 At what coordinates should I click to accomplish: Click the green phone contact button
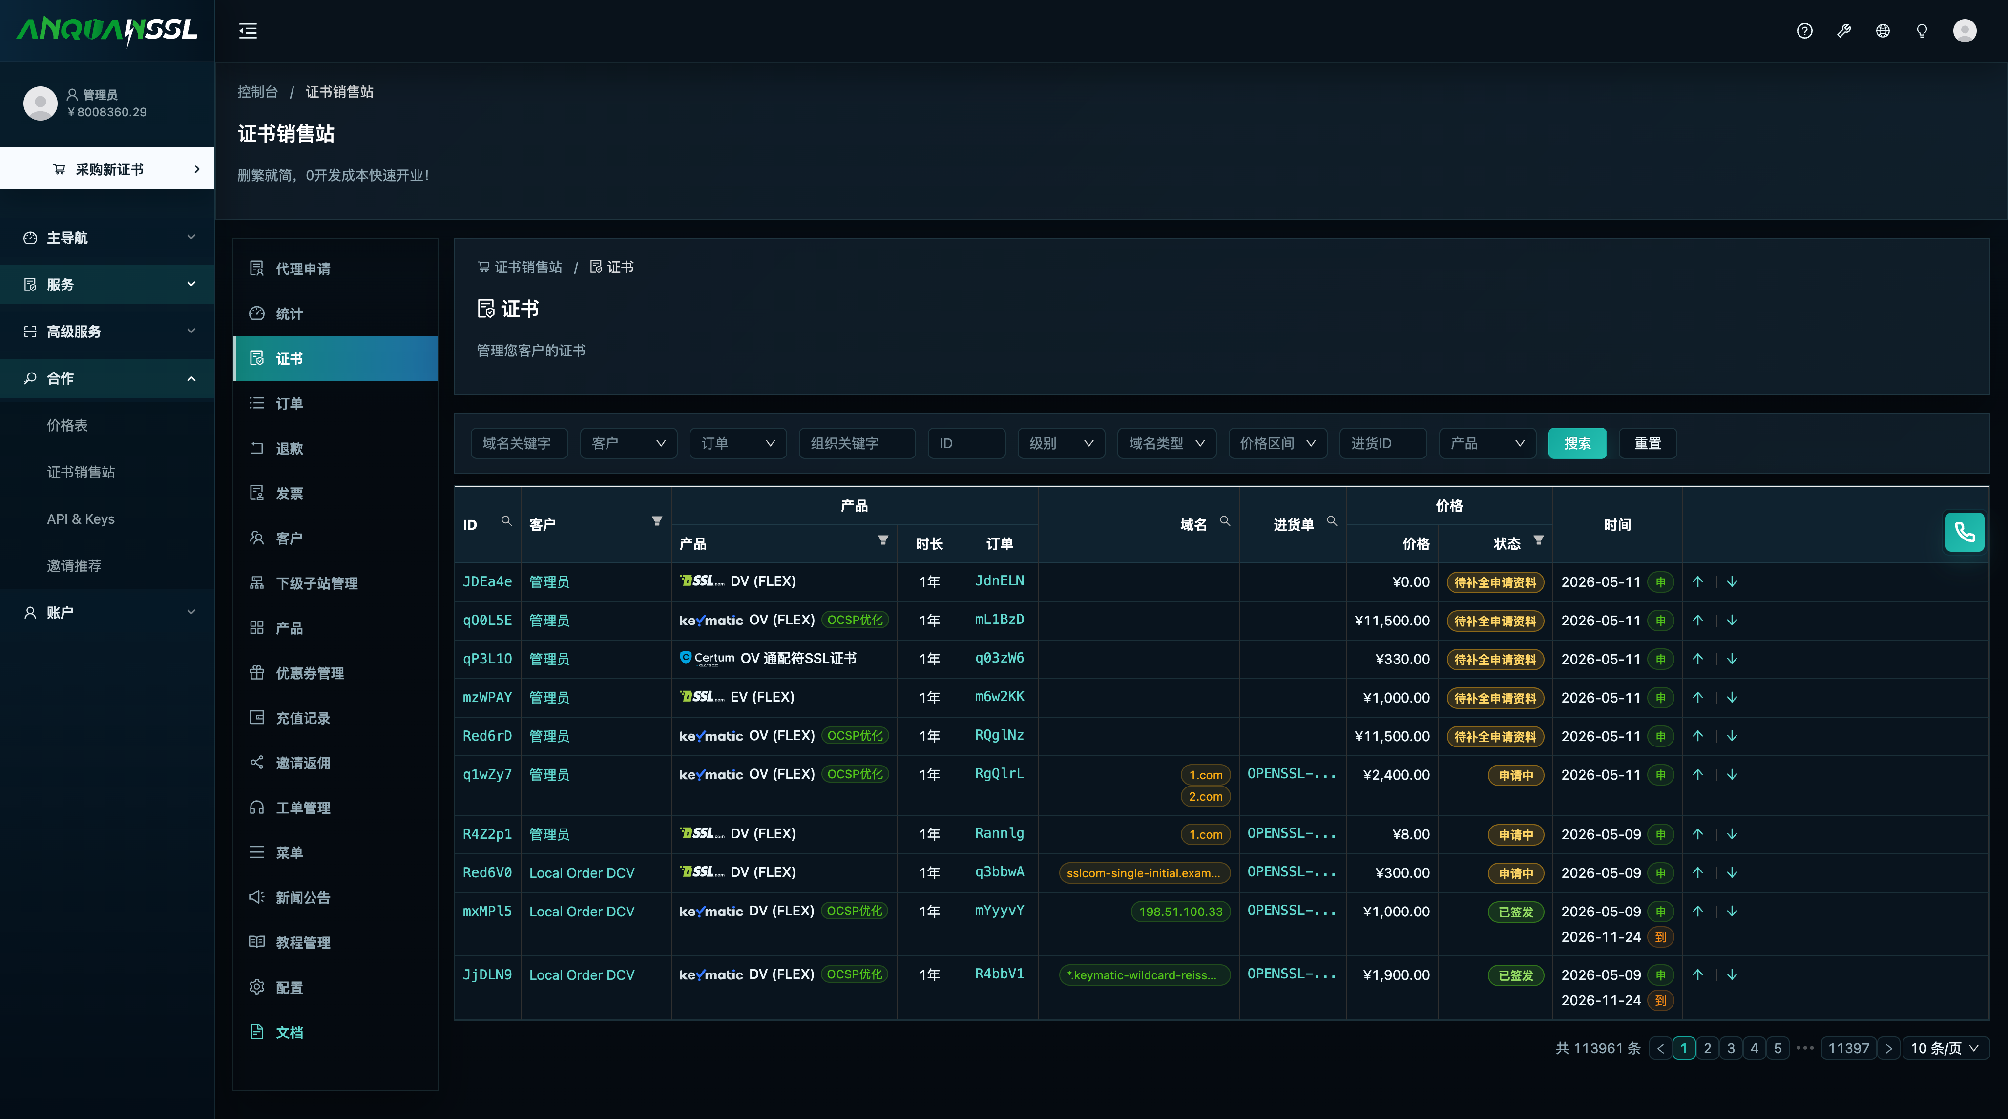[x=1965, y=532]
